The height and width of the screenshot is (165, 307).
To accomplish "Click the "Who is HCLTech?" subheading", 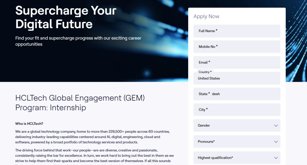I will pyautogui.click(x=29, y=124).
